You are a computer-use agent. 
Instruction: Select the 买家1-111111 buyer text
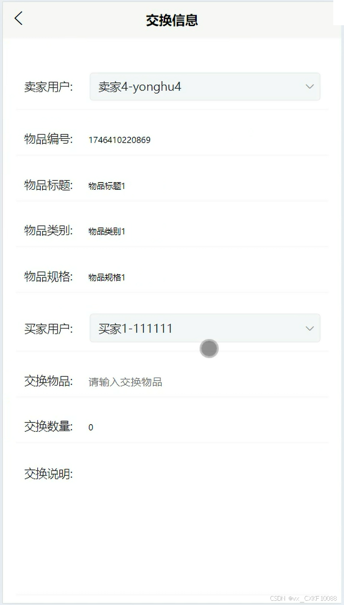[x=136, y=328]
